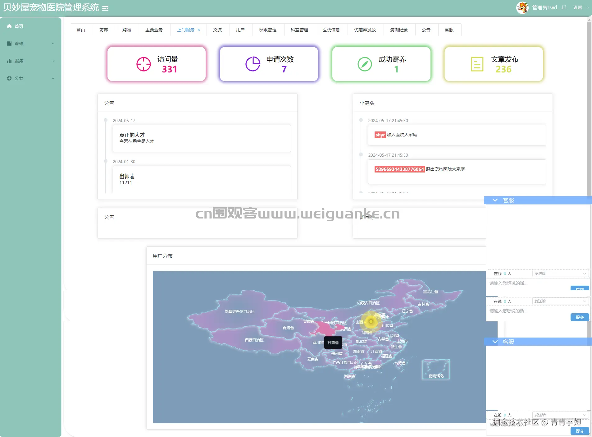Viewport: 592px width, 437px height.
Task: Open the 设置 dropdown in header
Action: coord(581,7)
